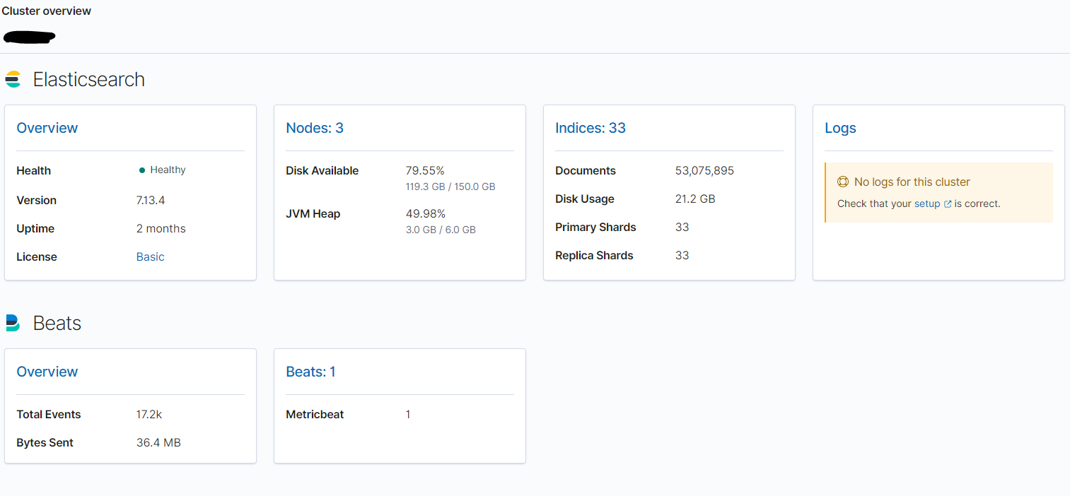Click the Healthy status text

pyautogui.click(x=168, y=170)
